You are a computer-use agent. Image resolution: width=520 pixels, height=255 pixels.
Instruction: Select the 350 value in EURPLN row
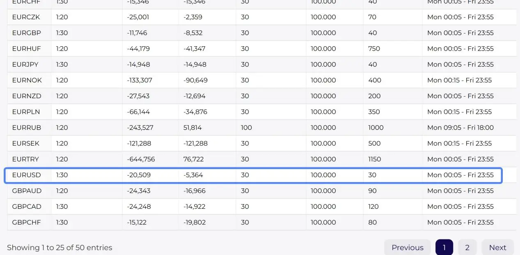(374, 112)
